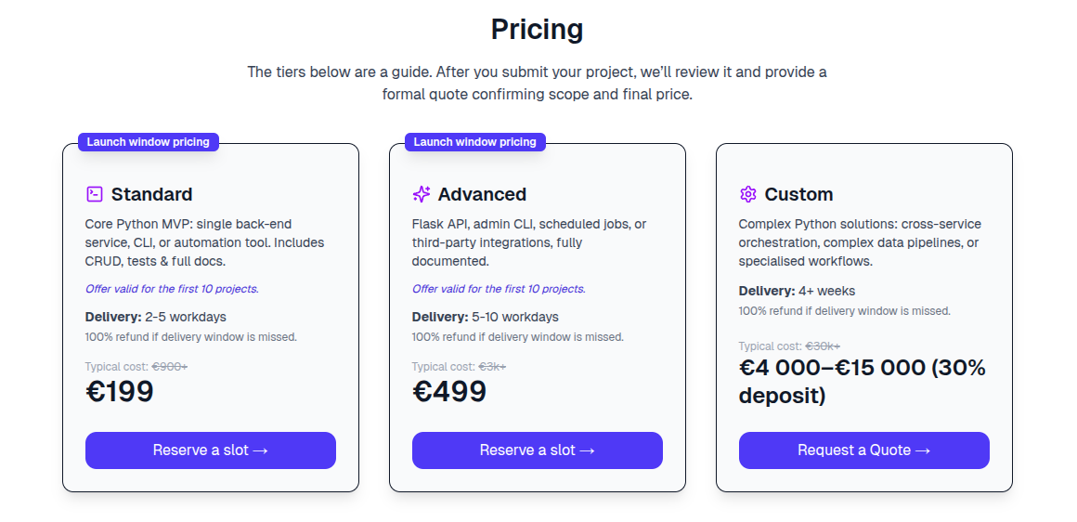Click the Standard card's Launch window pricing badge

[149, 142]
